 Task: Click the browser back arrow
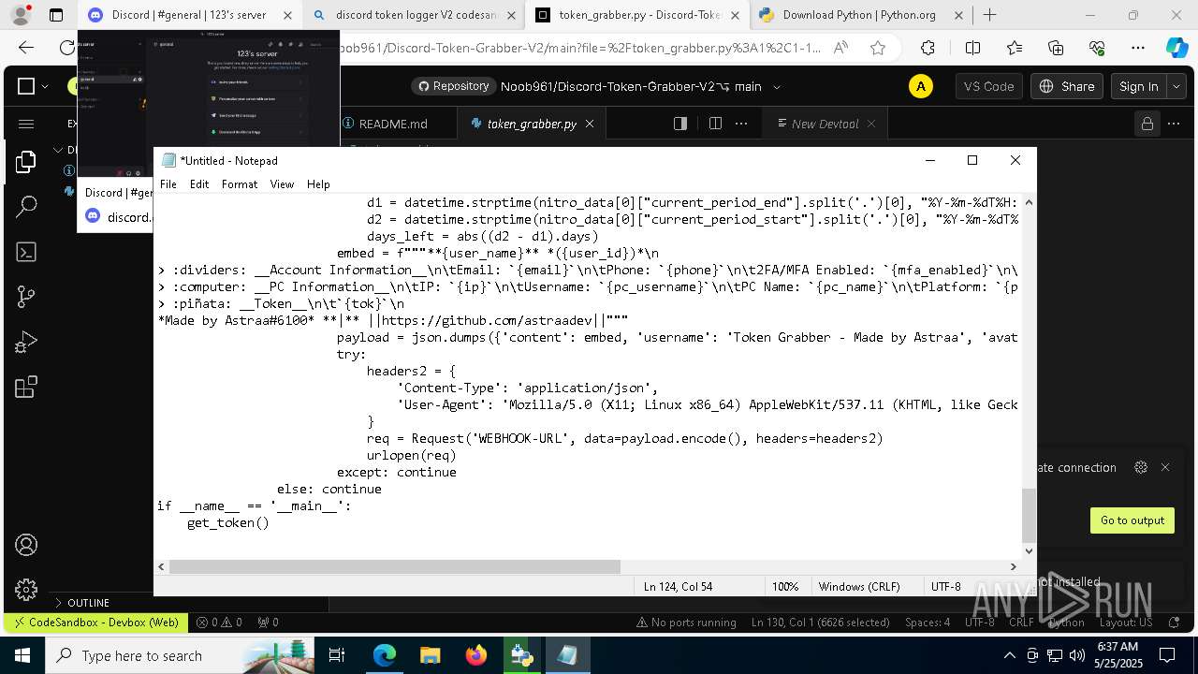tap(26, 48)
